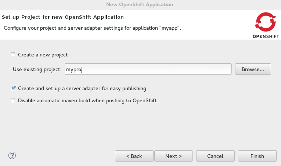Click the 'Use existing project:' label
281x166 pixels.
(x=37, y=69)
